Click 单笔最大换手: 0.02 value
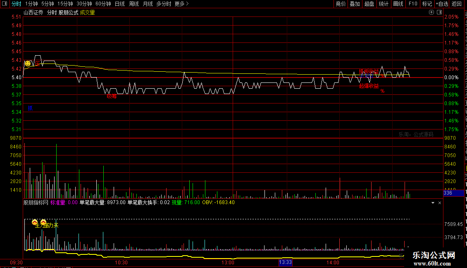Viewport: 467px width, 268px height. click(x=149, y=202)
